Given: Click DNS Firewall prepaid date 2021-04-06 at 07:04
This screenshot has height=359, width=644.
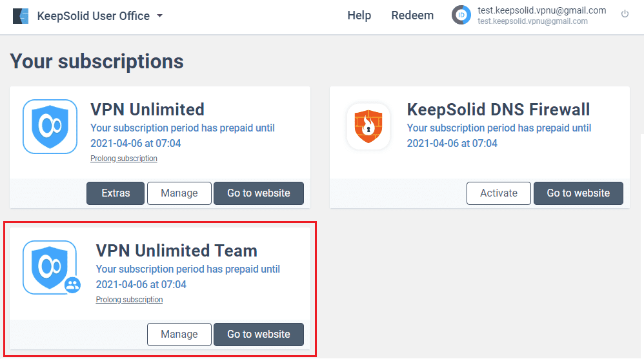Looking at the screenshot, I should (x=452, y=144).
